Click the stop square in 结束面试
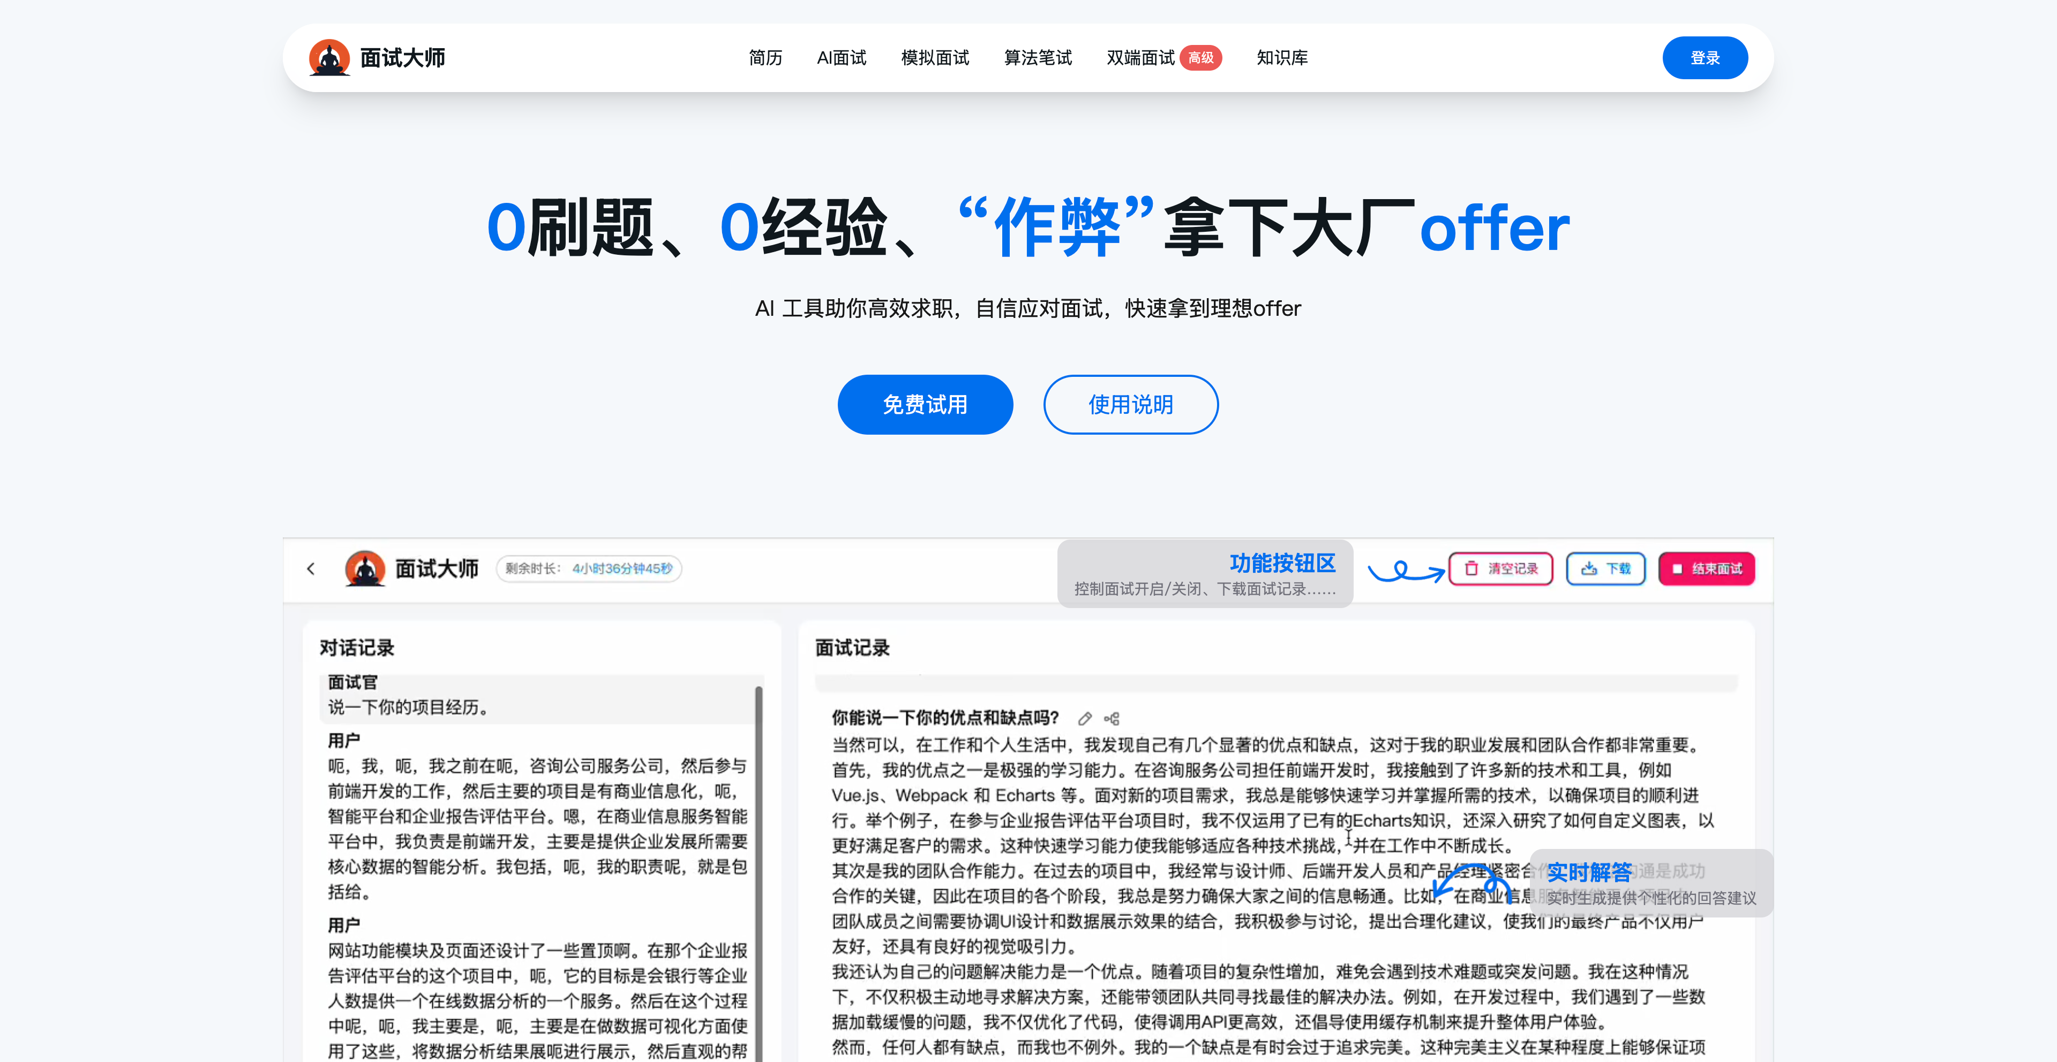The height and width of the screenshot is (1062, 2057). pyautogui.click(x=1677, y=569)
